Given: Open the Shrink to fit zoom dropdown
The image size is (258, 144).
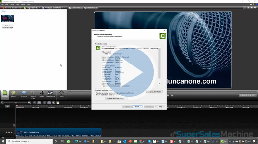Looking at the screenshot, I should 91,7.
